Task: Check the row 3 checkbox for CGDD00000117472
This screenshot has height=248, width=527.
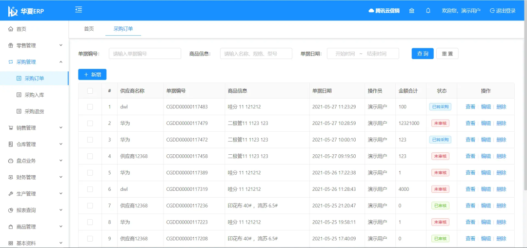Action: (x=90, y=140)
